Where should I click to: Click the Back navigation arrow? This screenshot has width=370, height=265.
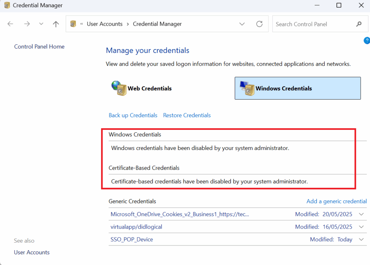(10, 24)
